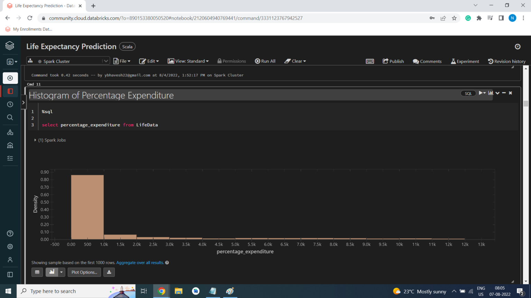This screenshot has width=531, height=298.
Task: Open Plot Options dialog
Action: click(x=84, y=272)
